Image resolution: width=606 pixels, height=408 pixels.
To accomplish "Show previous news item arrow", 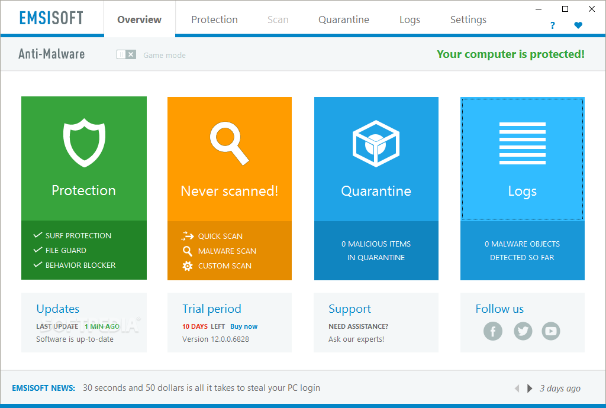I will pos(517,388).
